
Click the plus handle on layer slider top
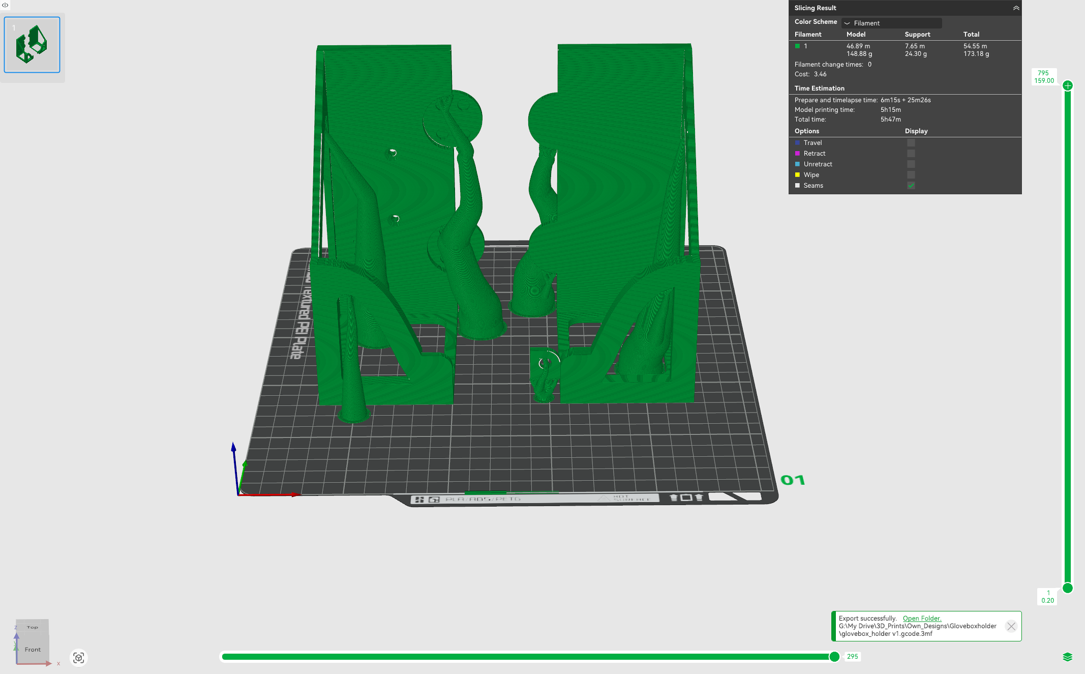click(x=1068, y=85)
